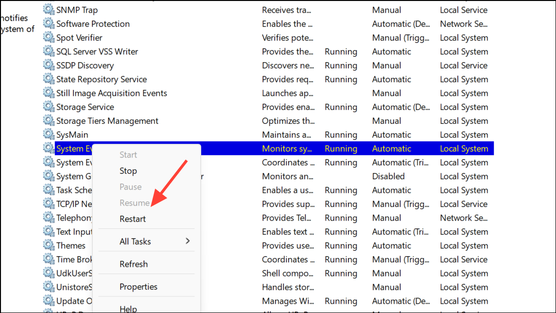The width and height of the screenshot is (556, 313).
Task: Click the SSDP Discovery gear icon
Action: [x=49, y=65]
